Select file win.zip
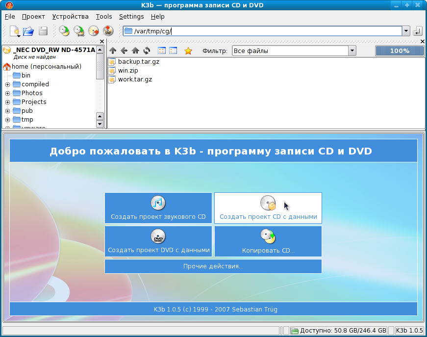 [128, 71]
